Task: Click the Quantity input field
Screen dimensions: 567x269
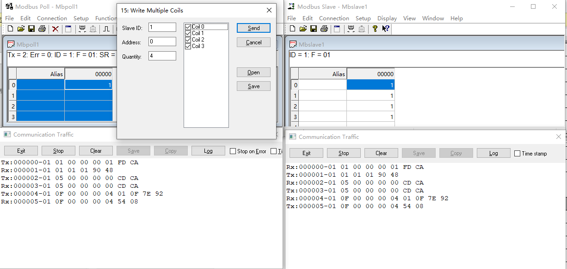Action: pos(162,56)
